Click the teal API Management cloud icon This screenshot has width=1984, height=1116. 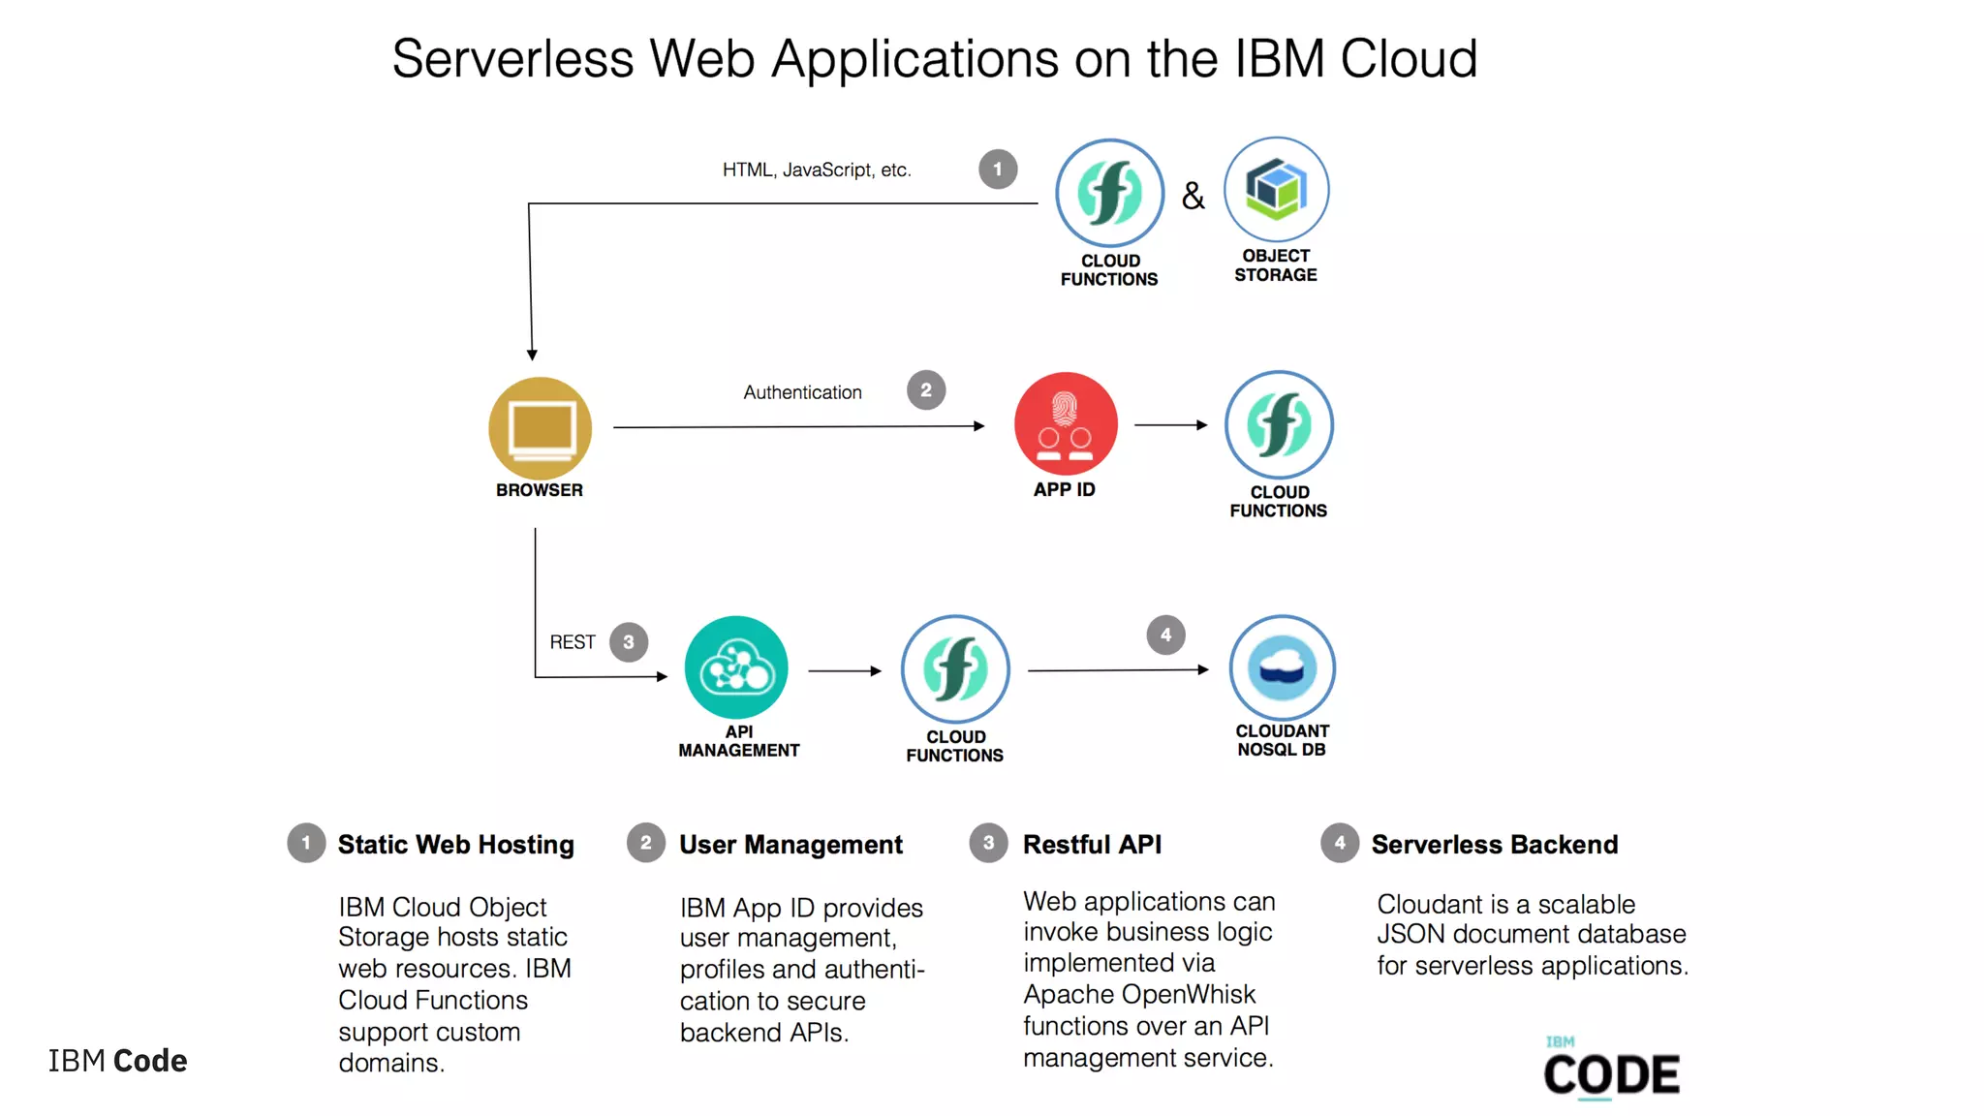click(735, 667)
